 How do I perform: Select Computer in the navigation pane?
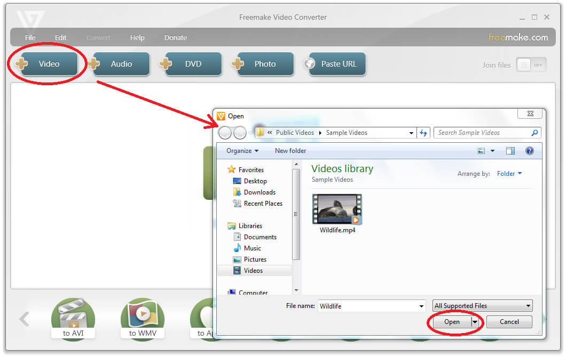(253, 293)
